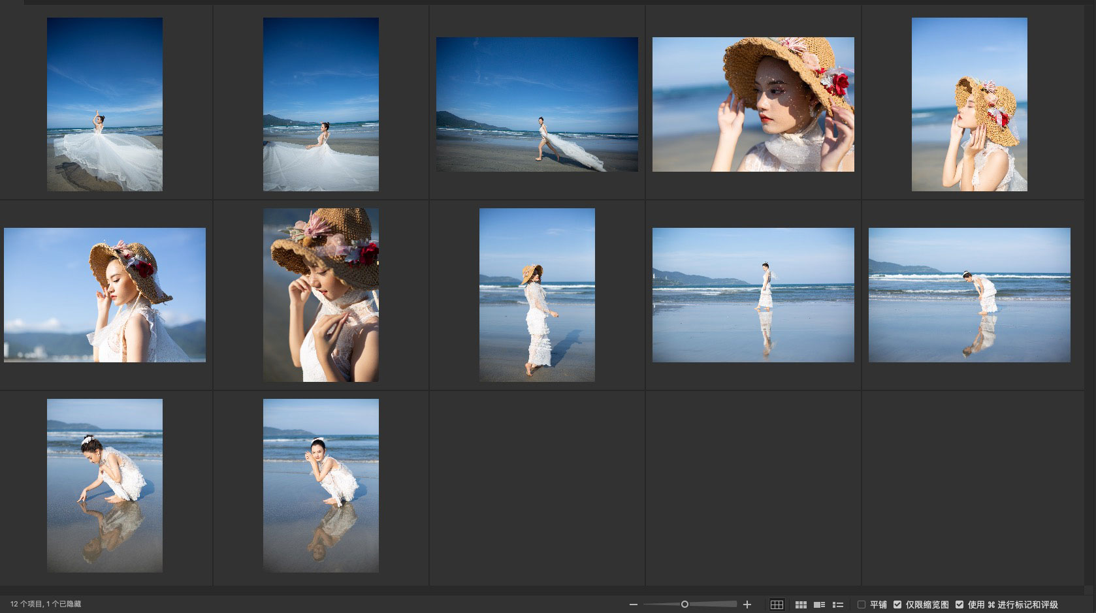Select photo of woman crouching and touching water

(x=105, y=486)
